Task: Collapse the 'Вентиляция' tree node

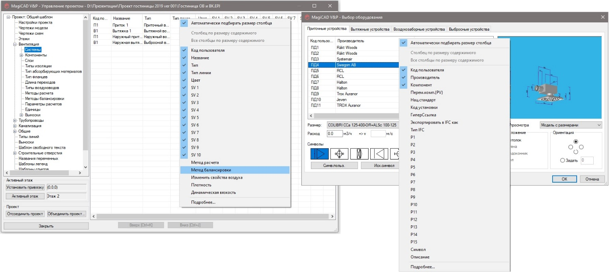Action: [x=15, y=44]
